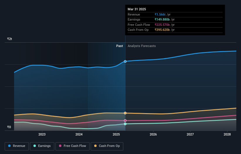Click the 2025 x-axis label

(116, 135)
